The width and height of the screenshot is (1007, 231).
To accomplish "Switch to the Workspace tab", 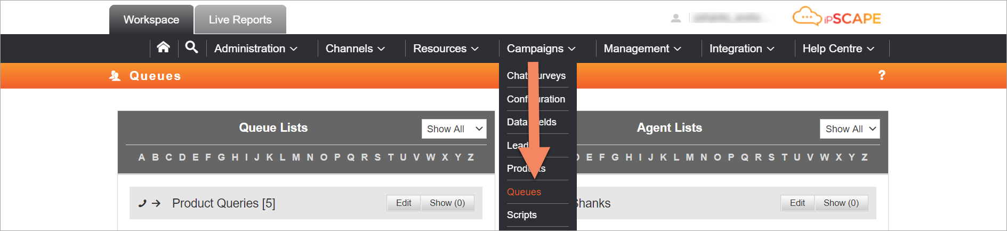I will click(x=151, y=20).
